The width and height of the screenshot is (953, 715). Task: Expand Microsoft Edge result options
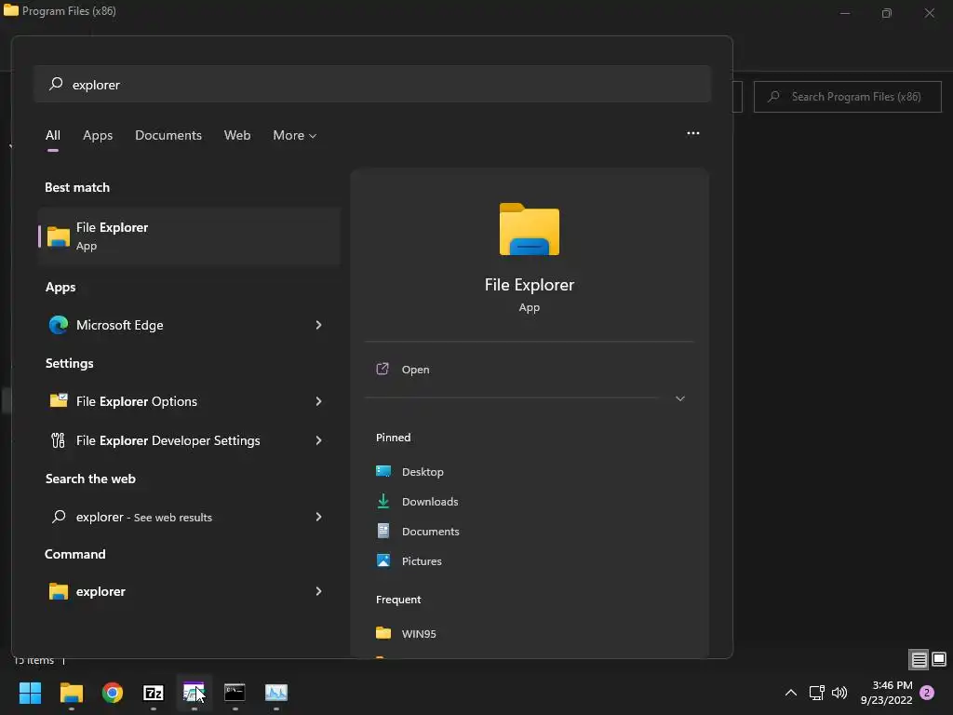click(x=318, y=325)
